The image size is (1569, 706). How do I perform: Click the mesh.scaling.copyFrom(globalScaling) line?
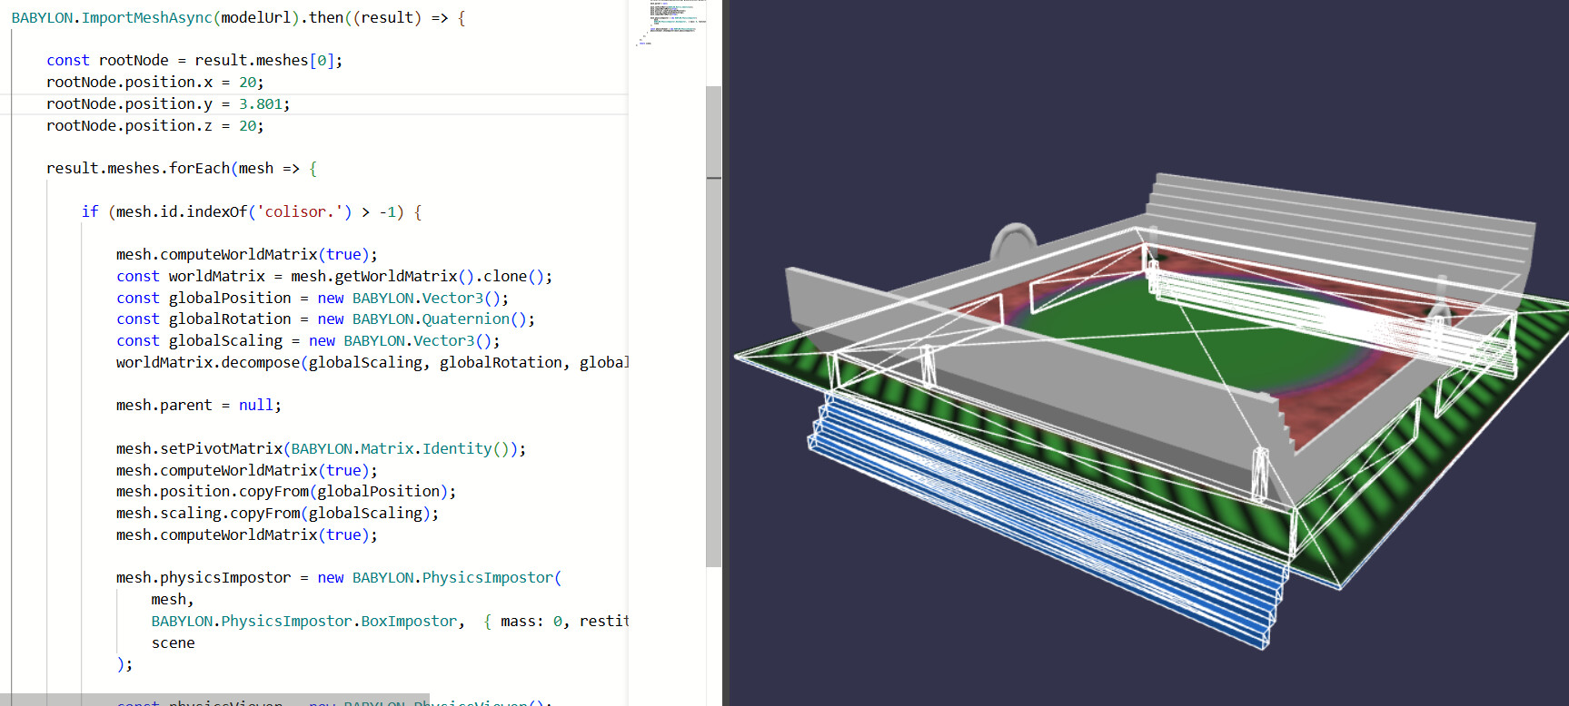(277, 514)
